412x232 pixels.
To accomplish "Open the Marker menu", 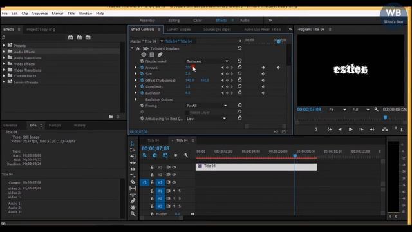I will click(x=57, y=13).
